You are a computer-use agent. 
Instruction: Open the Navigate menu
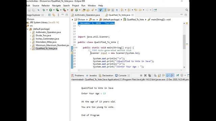(x=56, y=6)
